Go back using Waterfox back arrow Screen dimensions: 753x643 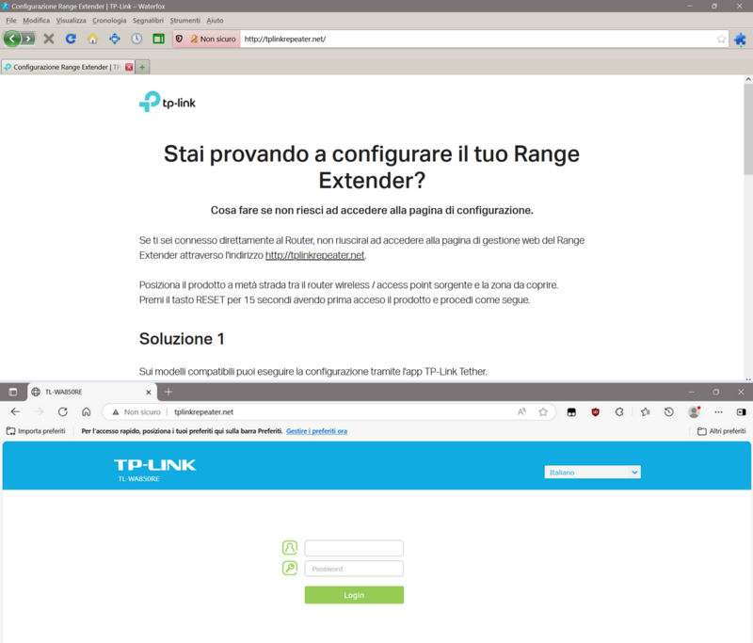tap(12, 39)
